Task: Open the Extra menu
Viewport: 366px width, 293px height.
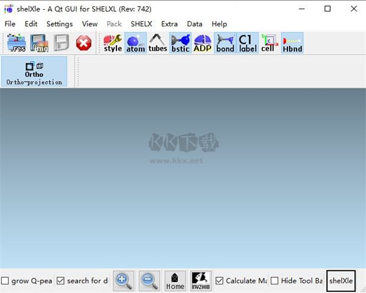Action: tap(169, 24)
